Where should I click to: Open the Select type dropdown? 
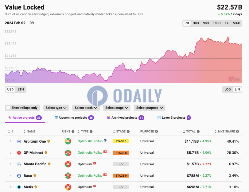click(56, 108)
